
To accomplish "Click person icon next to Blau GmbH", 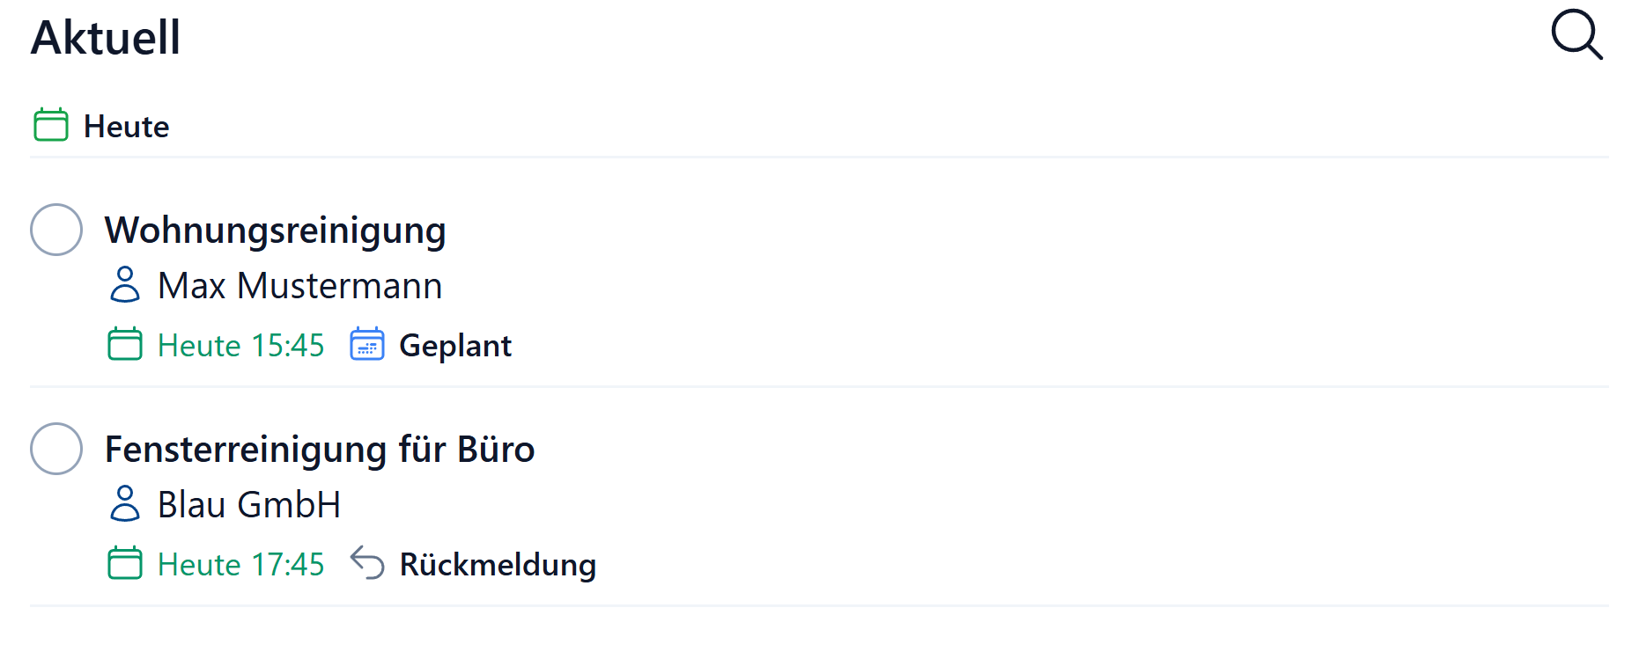I will point(125,504).
